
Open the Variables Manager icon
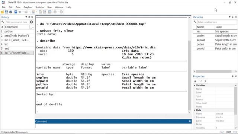click(50, 12)
